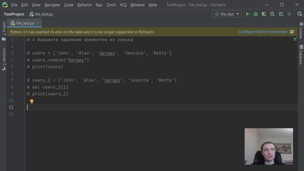Click the users list line 3
304x171 pixels.
tap(99, 53)
